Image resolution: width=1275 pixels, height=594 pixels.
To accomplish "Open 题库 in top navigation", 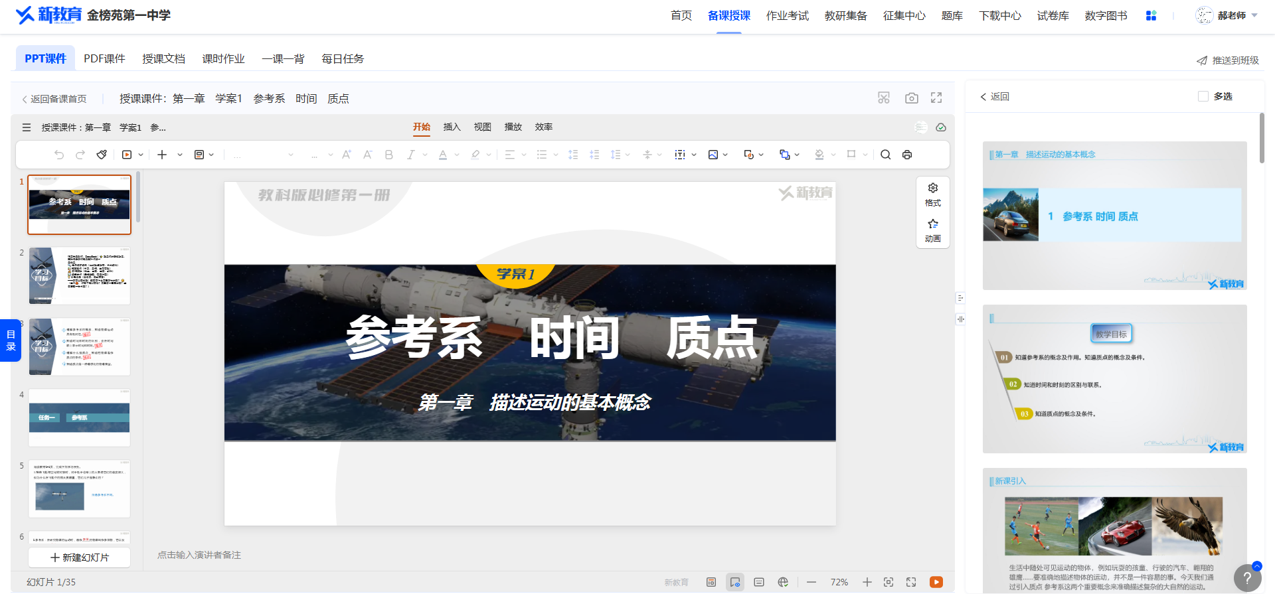I will click(952, 15).
